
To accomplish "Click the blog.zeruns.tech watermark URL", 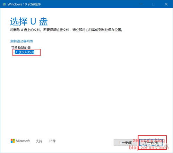I will 149,147.
